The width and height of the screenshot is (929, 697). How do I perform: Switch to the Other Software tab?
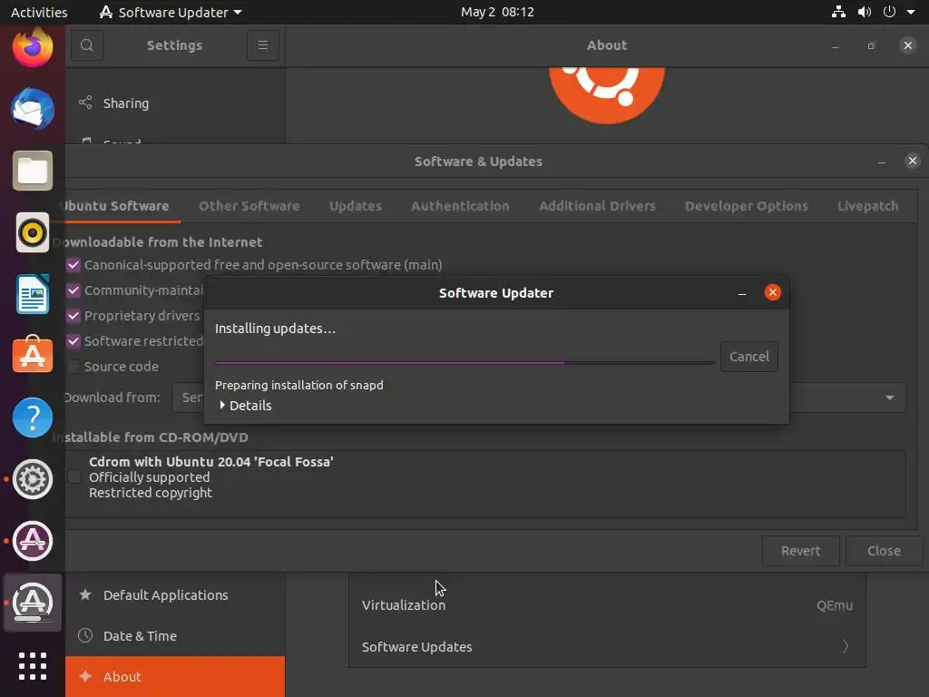tap(249, 206)
